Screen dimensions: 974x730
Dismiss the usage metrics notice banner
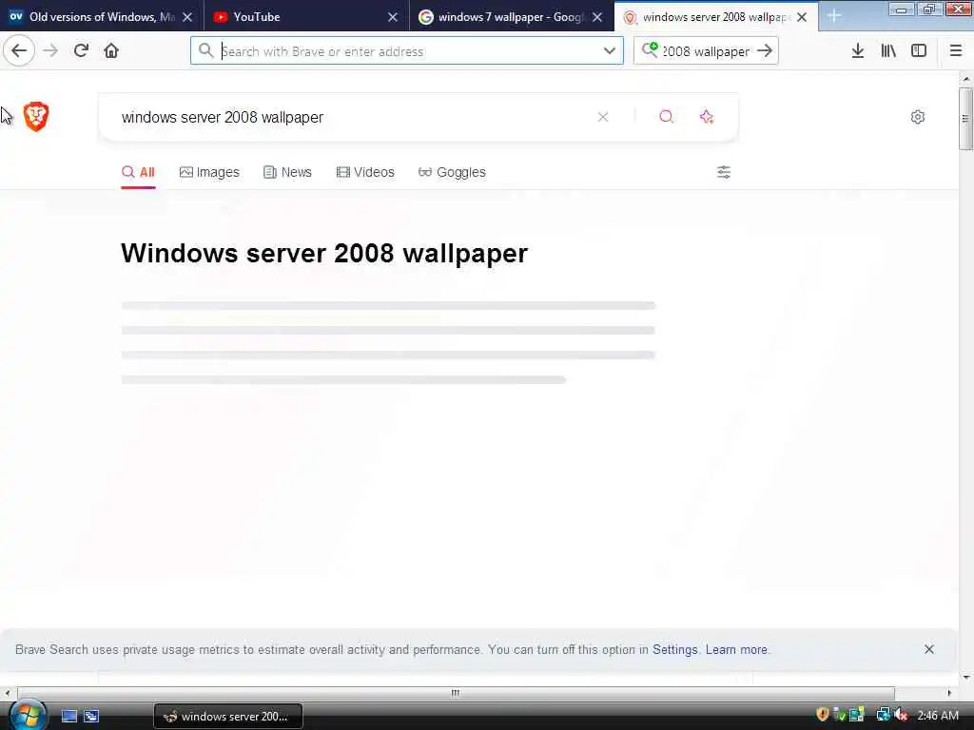coord(928,649)
